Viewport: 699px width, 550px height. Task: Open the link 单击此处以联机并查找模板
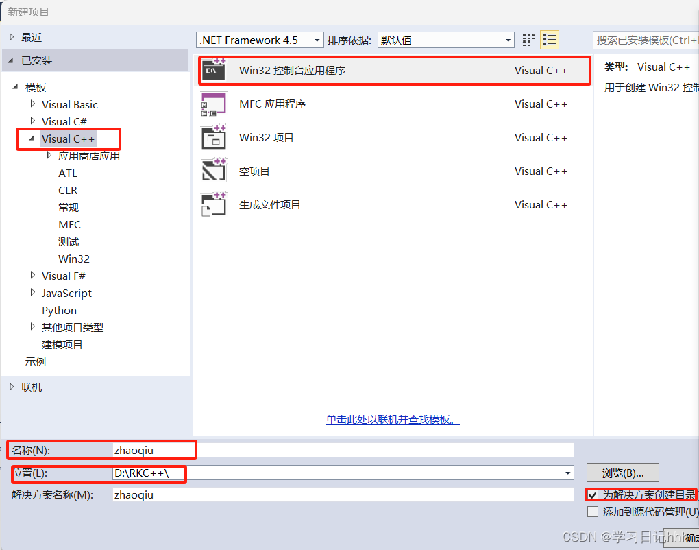[x=393, y=420]
